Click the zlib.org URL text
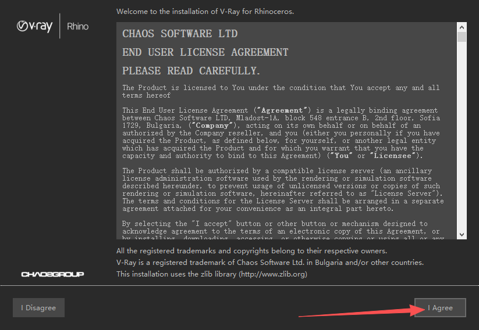This screenshot has height=330, width=479. (x=274, y=274)
